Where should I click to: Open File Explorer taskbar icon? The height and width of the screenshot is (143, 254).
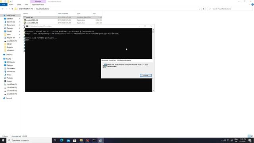[x=81, y=140]
